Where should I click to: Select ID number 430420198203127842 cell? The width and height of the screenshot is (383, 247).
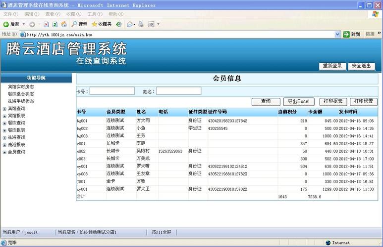pos(227,121)
